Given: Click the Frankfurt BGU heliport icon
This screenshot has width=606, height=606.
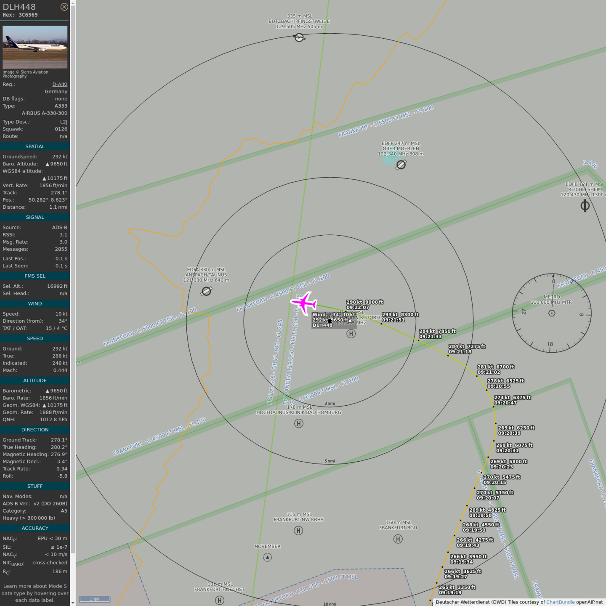Looking at the screenshot, I should tap(398, 539).
